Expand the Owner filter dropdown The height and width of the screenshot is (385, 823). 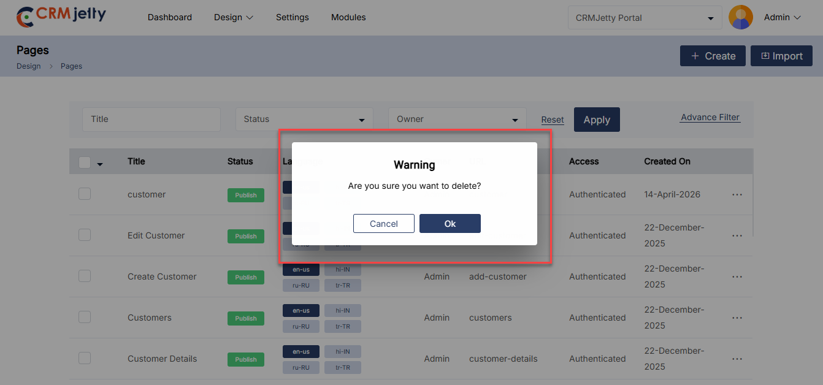click(457, 120)
